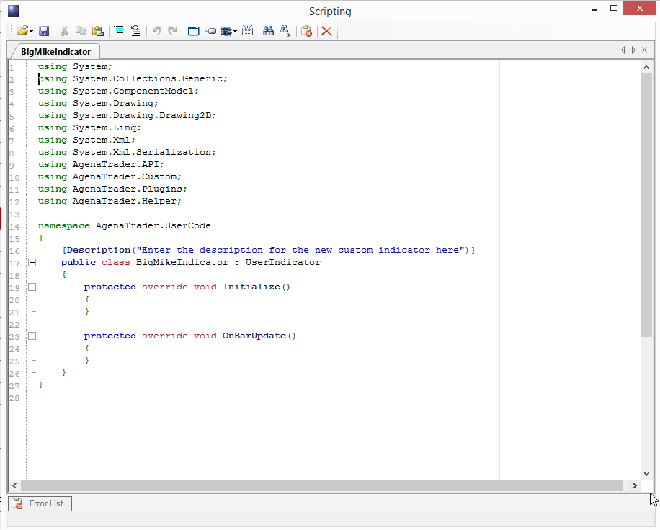The image size is (660, 530).
Task: Open a script file with the folder icon
Action: click(x=22, y=31)
